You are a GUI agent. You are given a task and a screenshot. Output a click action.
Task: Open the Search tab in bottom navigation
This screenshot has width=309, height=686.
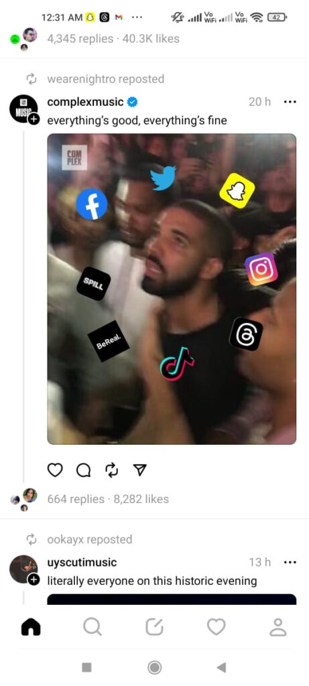point(92,627)
